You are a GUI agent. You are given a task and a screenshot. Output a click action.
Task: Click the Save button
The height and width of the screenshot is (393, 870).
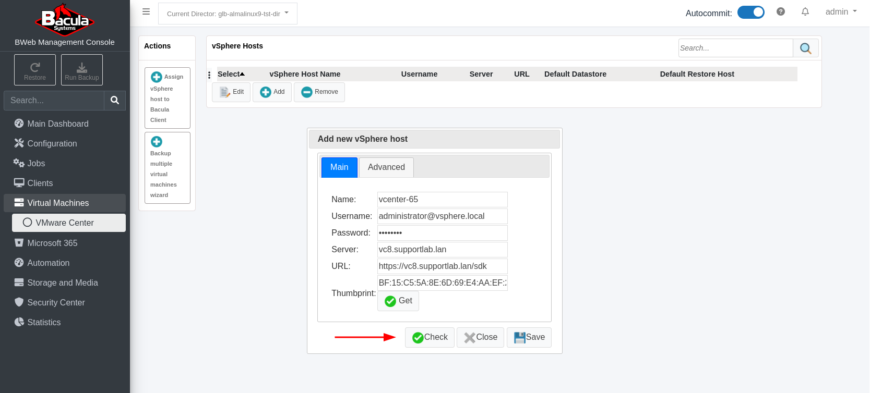(529, 337)
